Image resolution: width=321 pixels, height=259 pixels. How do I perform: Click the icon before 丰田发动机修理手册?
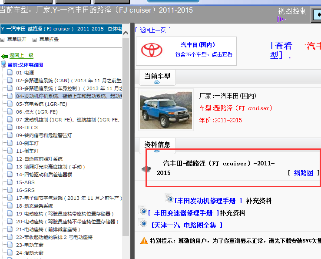coord(169,198)
